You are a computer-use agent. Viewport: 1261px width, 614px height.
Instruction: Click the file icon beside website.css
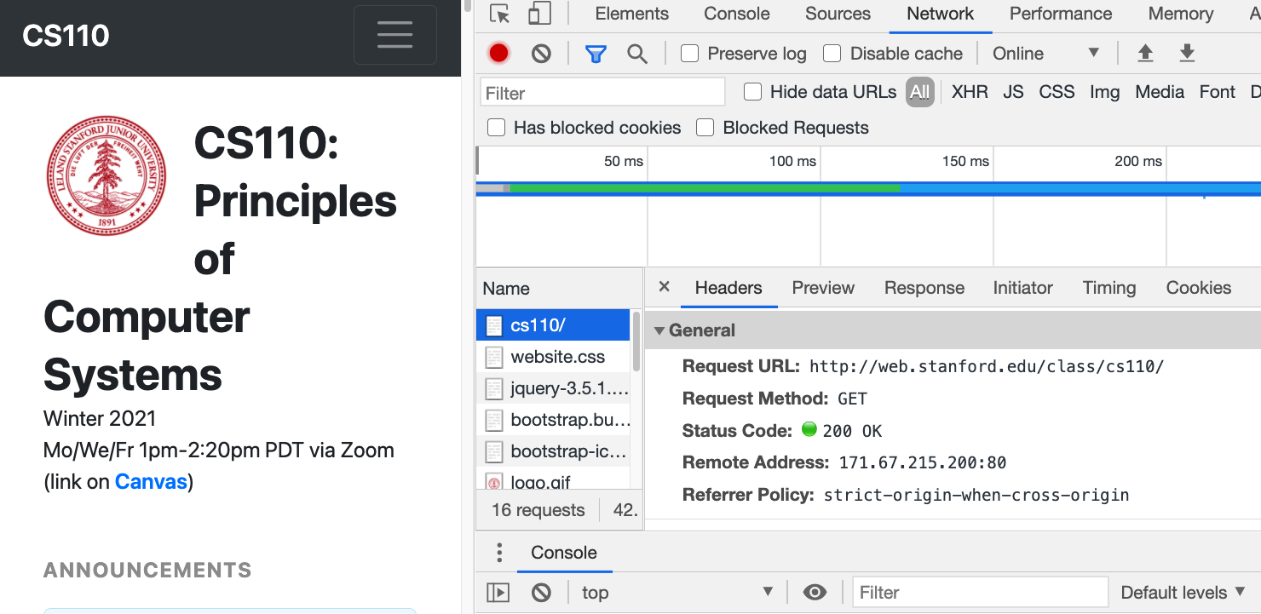click(494, 357)
